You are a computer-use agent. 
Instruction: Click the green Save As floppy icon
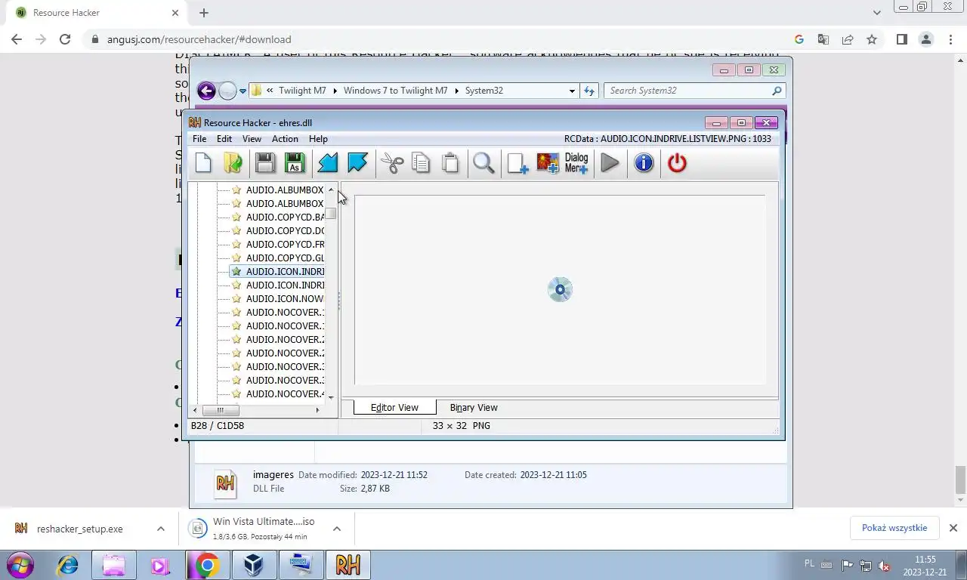295,162
